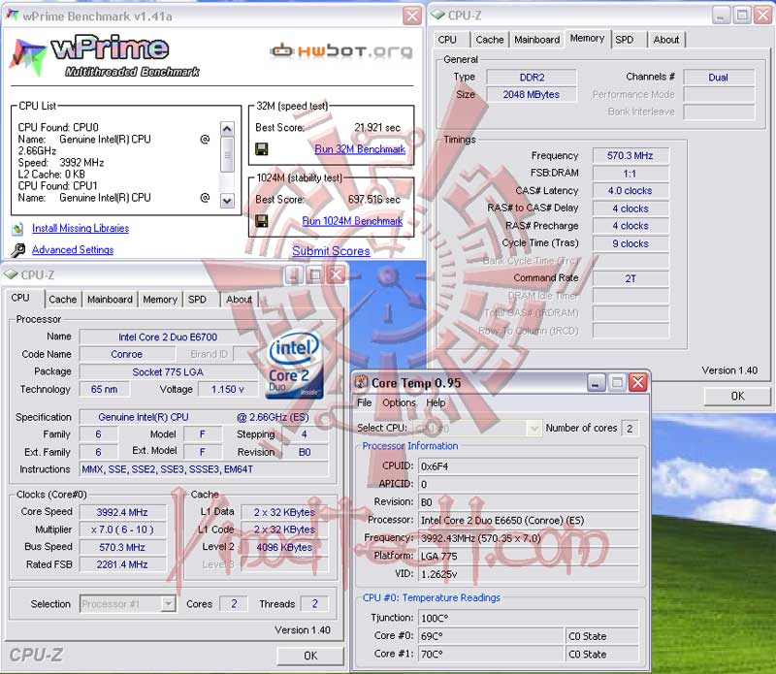The image size is (776, 674).
Task: Minimize the CPU-Z Memory window
Action: 721,15
